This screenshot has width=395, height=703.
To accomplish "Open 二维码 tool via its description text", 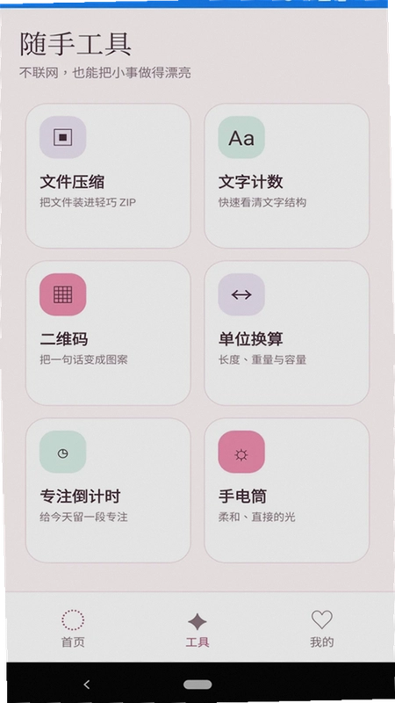I will click(83, 359).
